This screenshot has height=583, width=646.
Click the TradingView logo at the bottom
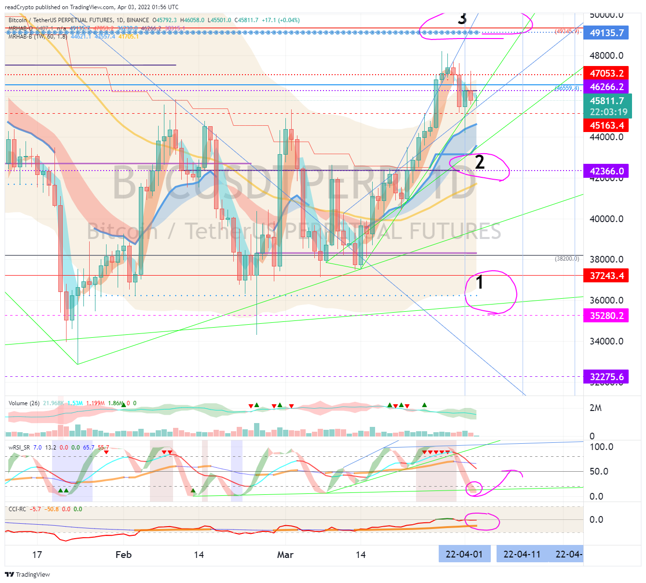click(x=27, y=574)
